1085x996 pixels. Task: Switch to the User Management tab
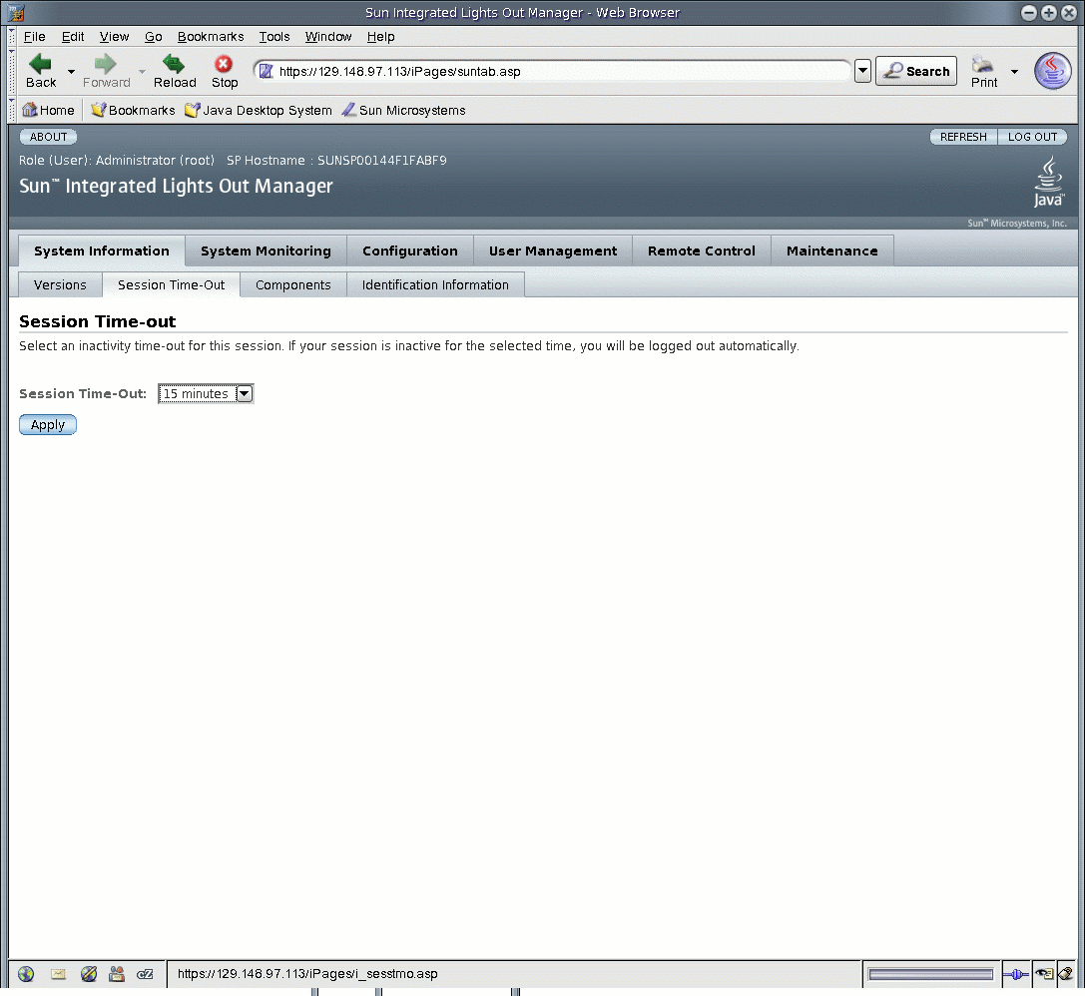(x=553, y=251)
